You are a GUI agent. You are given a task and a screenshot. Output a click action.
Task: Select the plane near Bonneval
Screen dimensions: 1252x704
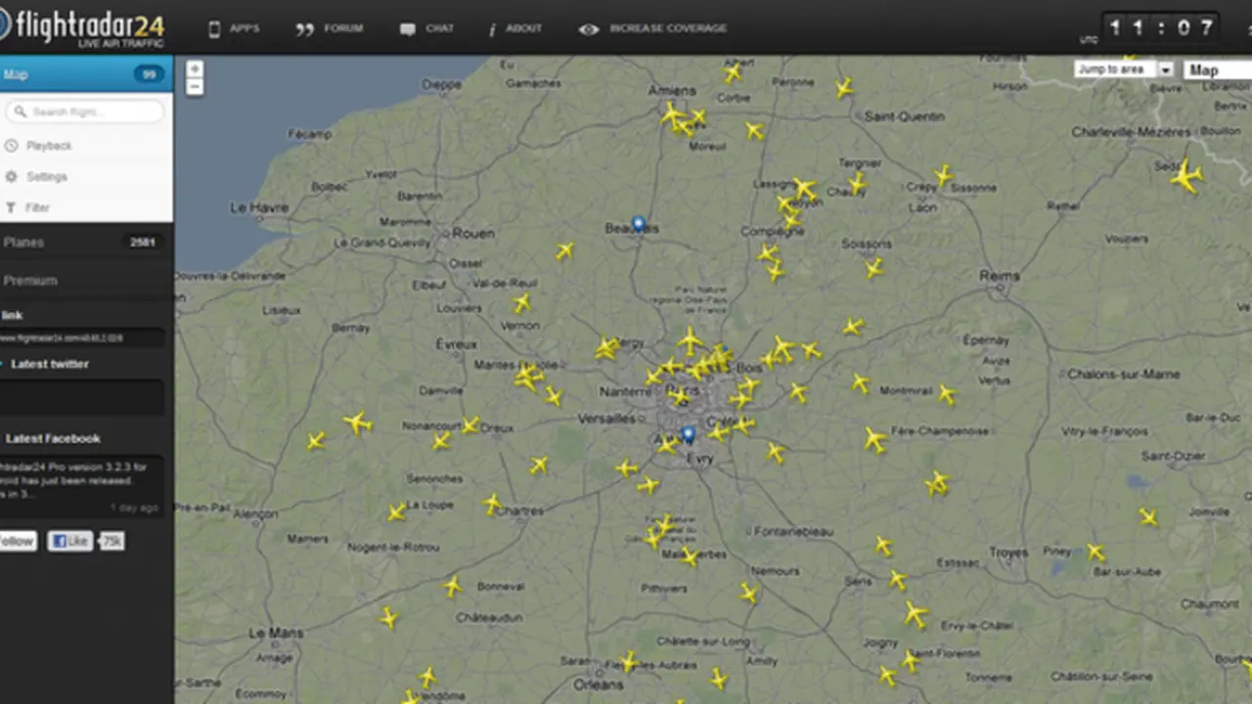click(x=452, y=586)
